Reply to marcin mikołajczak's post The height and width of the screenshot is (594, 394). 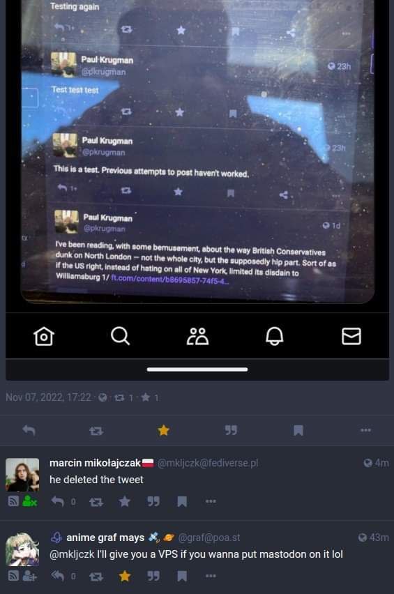tap(58, 501)
